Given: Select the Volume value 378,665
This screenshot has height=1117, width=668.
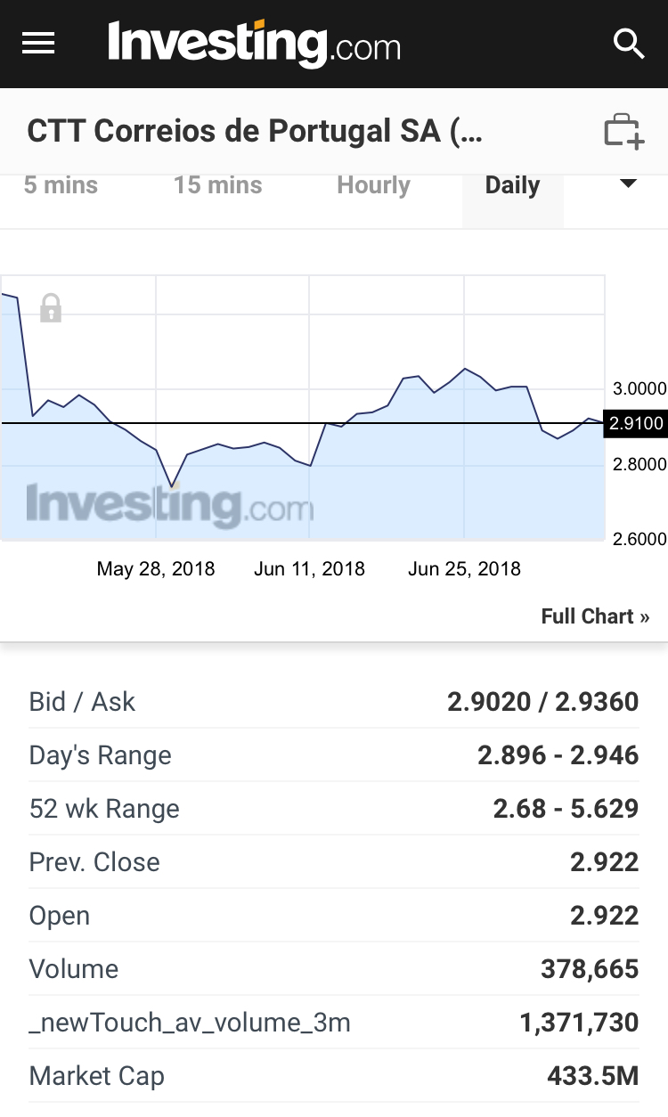Looking at the screenshot, I should pyautogui.click(x=590, y=969).
